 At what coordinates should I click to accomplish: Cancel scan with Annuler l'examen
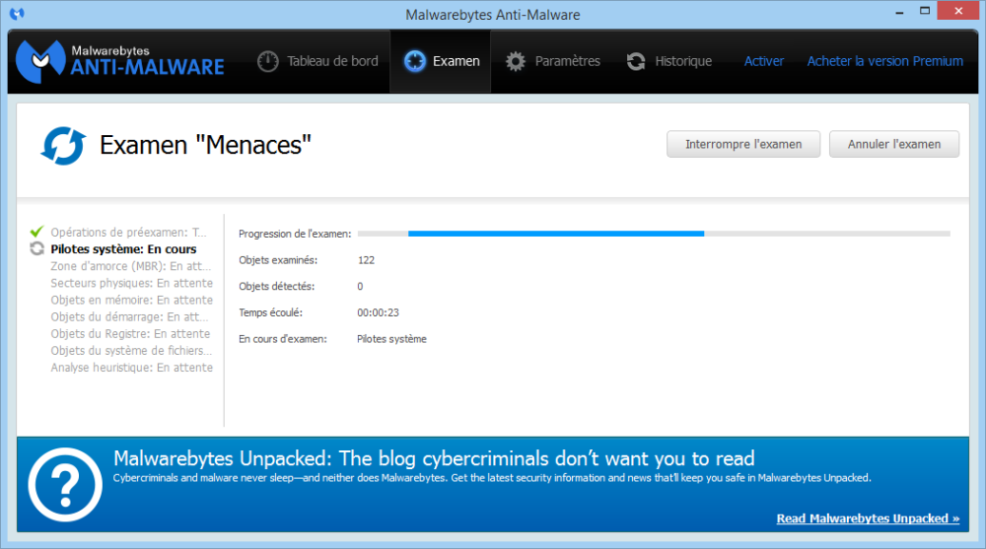click(x=894, y=144)
